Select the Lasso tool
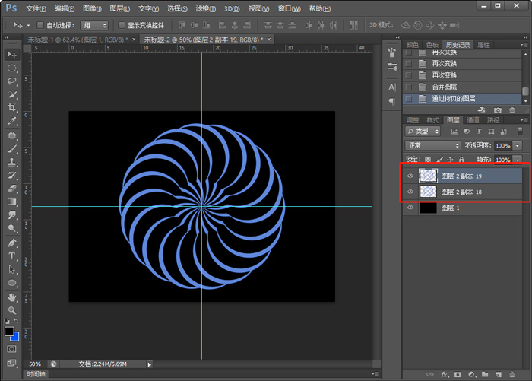The width and height of the screenshot is (532, 381). tap(12, 81)
